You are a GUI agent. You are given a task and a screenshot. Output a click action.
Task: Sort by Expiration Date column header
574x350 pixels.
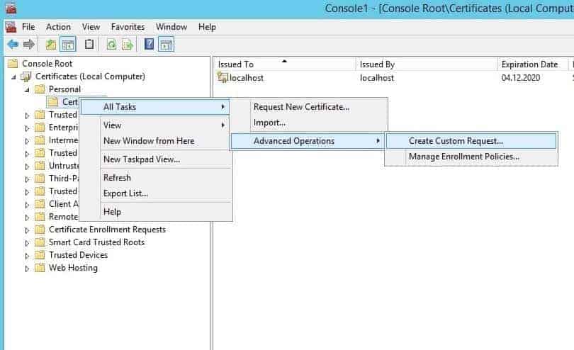(529, 64)
